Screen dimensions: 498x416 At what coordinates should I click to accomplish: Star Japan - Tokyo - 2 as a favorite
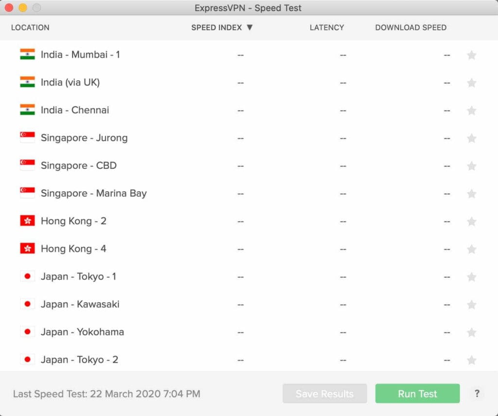(x=472, y=360)
